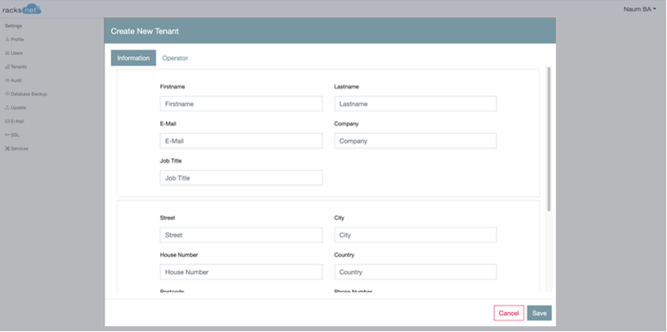667x332 pixels.
Task: Click into the Company text field
Action: [x=416, y=141]
